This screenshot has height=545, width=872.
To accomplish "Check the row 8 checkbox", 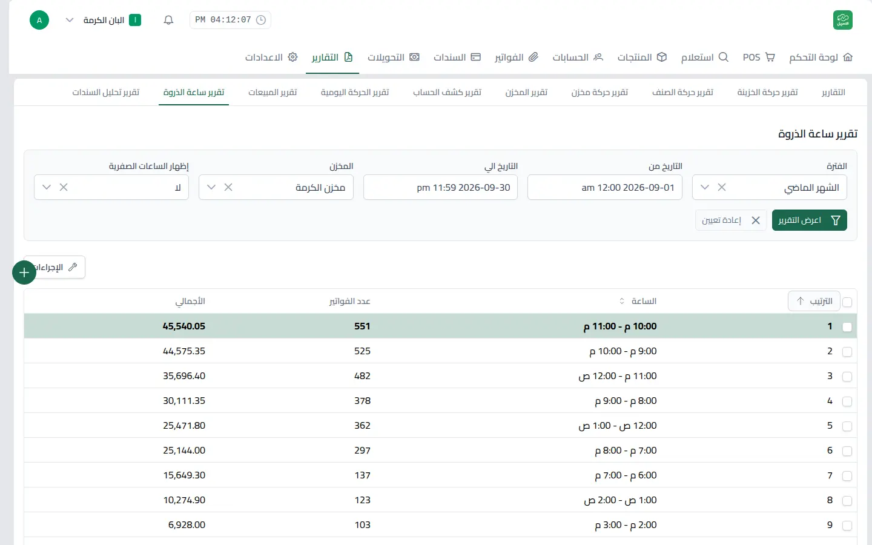I will coord(847,501).
